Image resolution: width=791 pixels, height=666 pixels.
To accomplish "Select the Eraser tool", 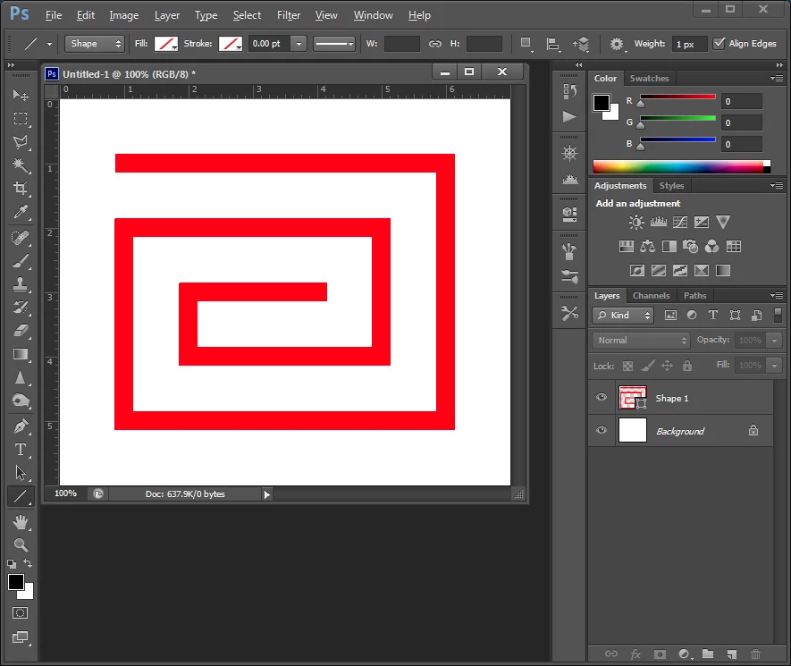I will 21,331.
